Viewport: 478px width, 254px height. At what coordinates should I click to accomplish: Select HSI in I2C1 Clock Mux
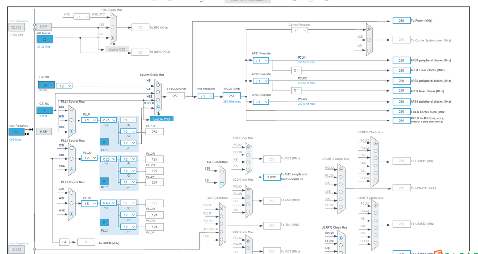point(248,162)
